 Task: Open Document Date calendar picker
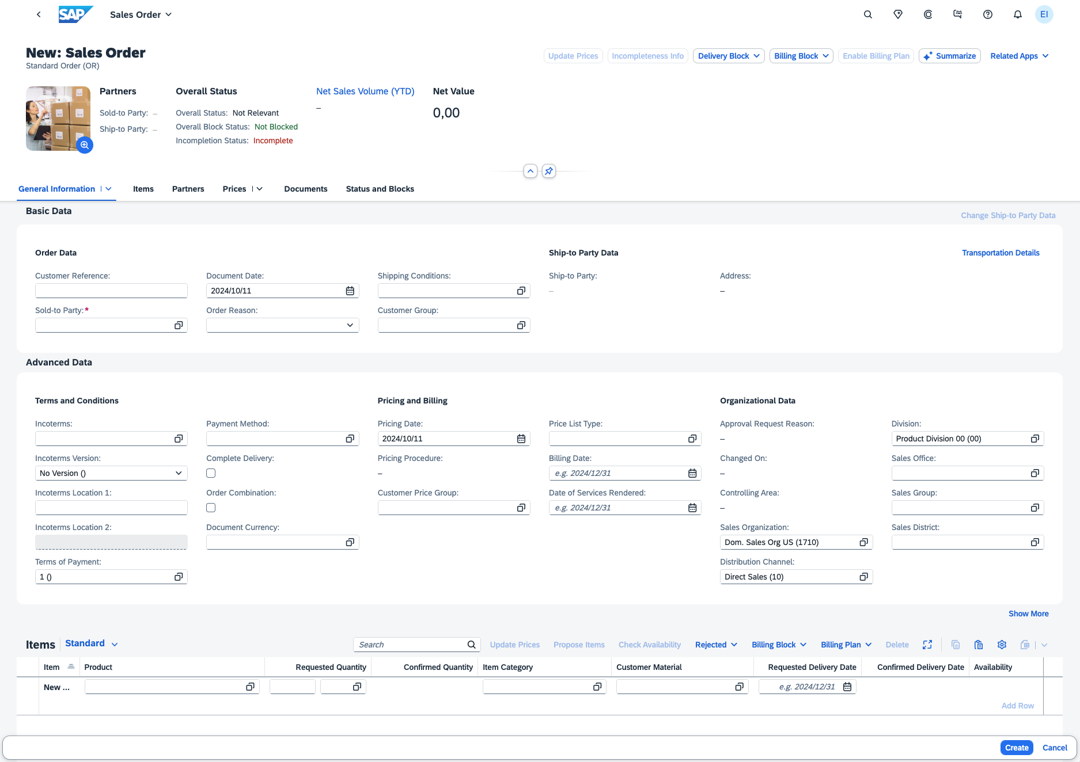point(350,291)
